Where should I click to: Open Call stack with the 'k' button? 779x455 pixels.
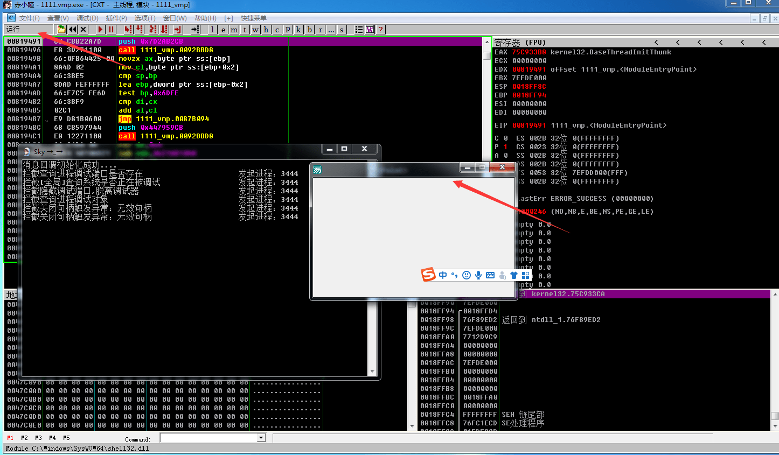point(298,30)
